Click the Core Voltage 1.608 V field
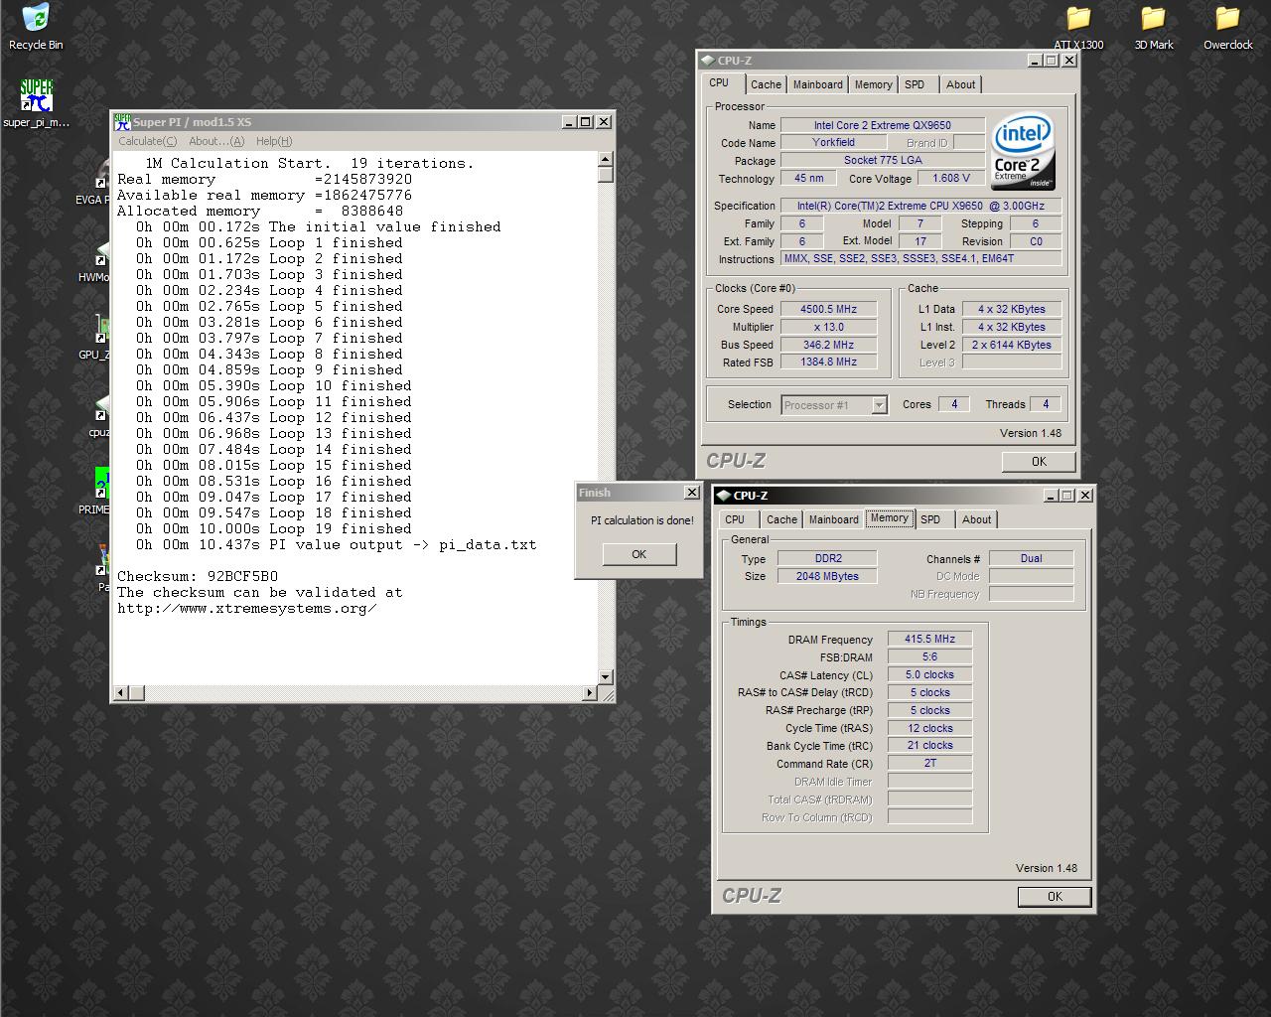 point(951,178)
